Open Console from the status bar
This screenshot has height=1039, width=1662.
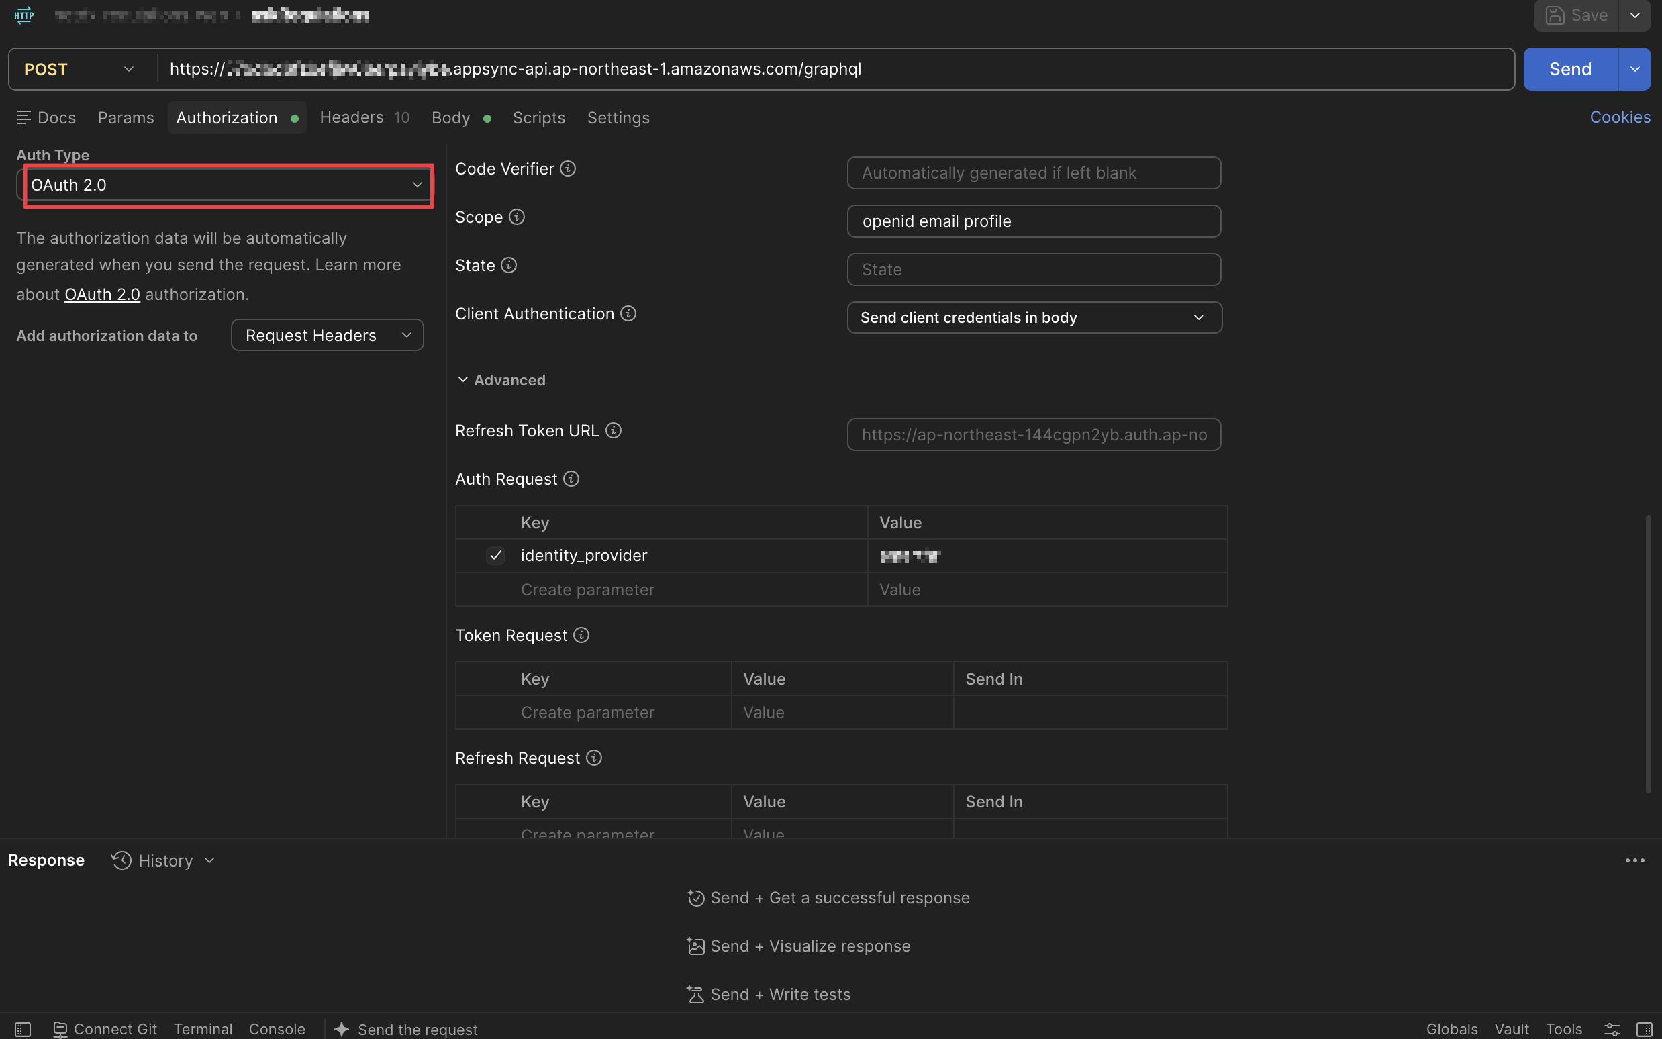(x=277, y=1029)
